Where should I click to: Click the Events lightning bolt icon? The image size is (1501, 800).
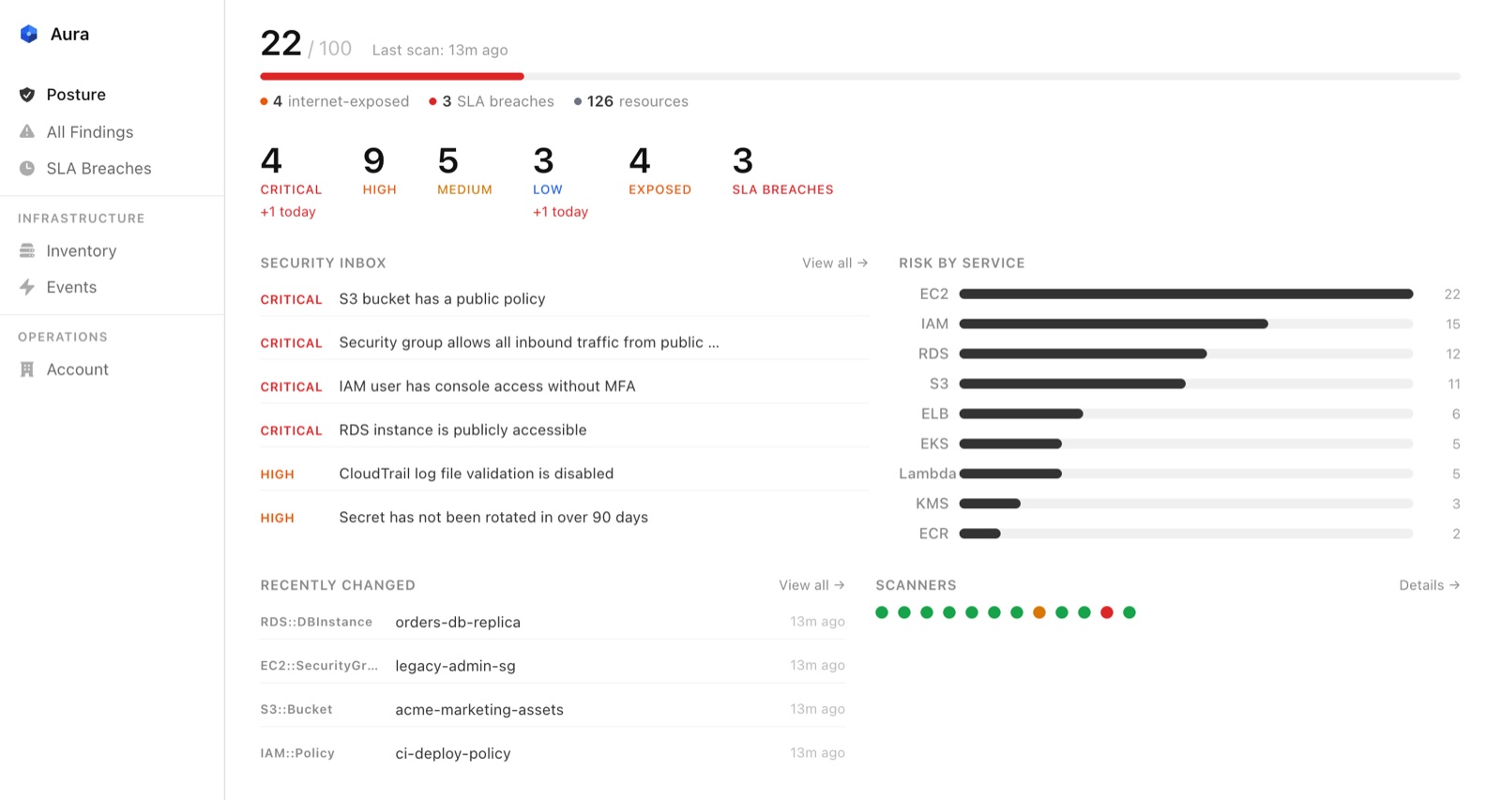(x=27, y=287)
